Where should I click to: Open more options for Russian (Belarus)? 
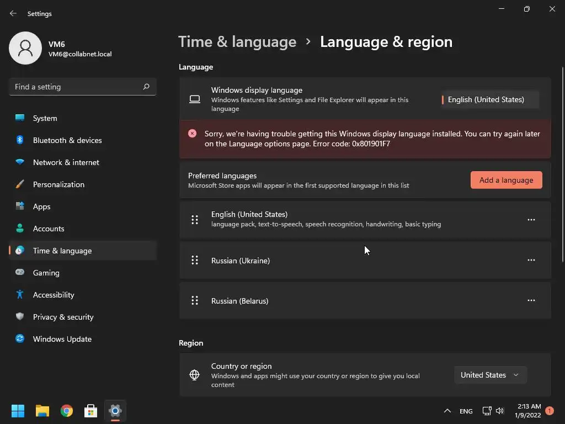coord(531,300)
